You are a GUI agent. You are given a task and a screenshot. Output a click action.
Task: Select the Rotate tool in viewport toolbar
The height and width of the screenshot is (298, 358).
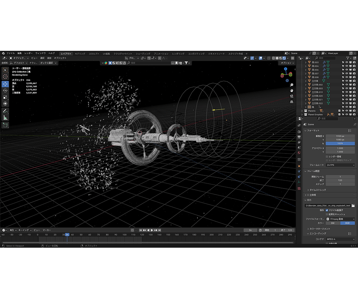pos(5,91)
